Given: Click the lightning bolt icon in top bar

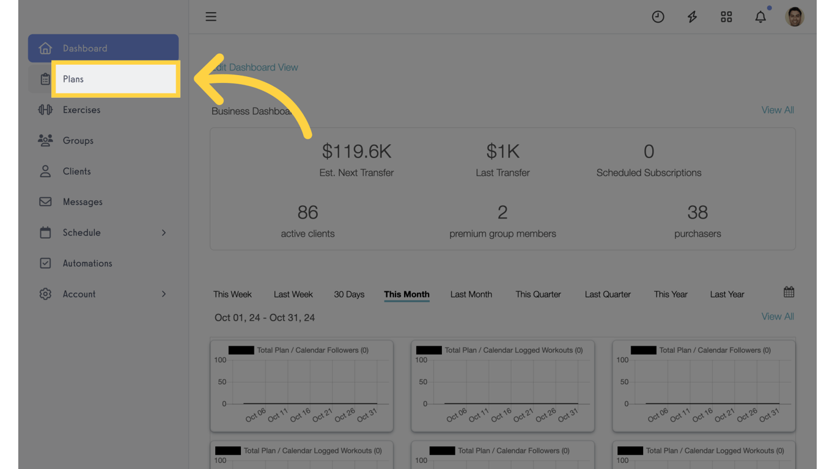Looking at the screenshot, I should click(x=692, y=16).
